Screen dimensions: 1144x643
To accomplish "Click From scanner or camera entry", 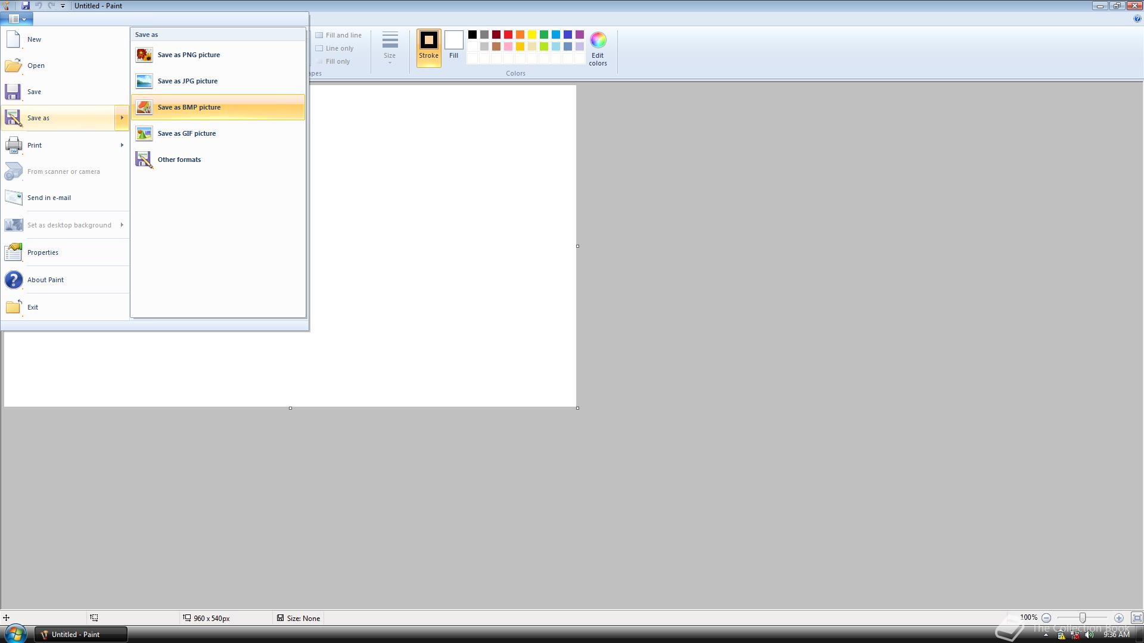I will (65, 171).
